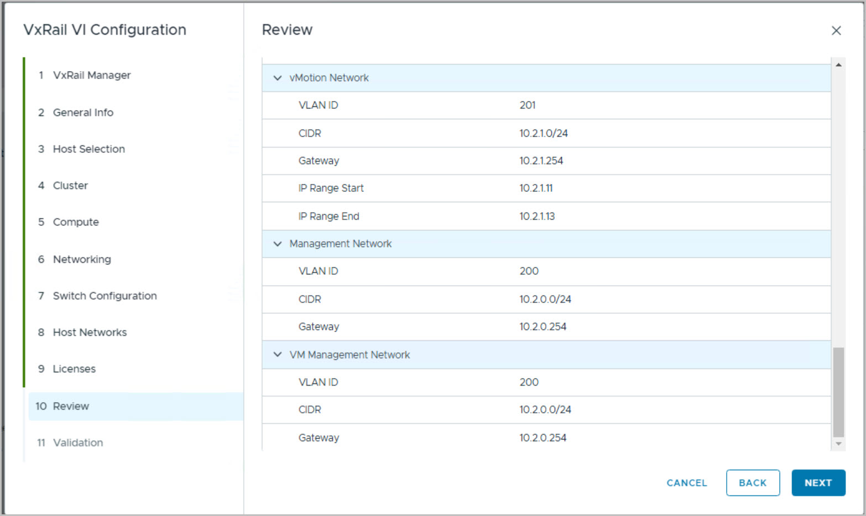Select the Cluster step
The height and width of the screenshot is (516, 866).
[x=70, y=185]
